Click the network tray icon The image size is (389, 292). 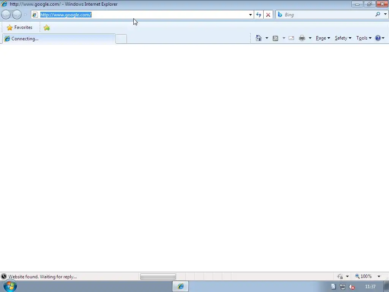click(x=343, y=287)
